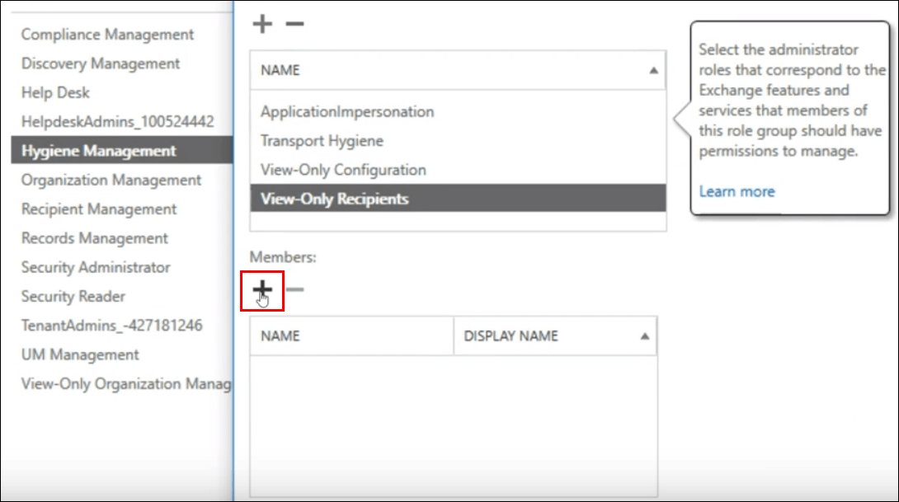This screenshot has width=899, height=502.
Task: Add a new role using the plus icon
Action: pyautogui.click(x=261, y=23)
